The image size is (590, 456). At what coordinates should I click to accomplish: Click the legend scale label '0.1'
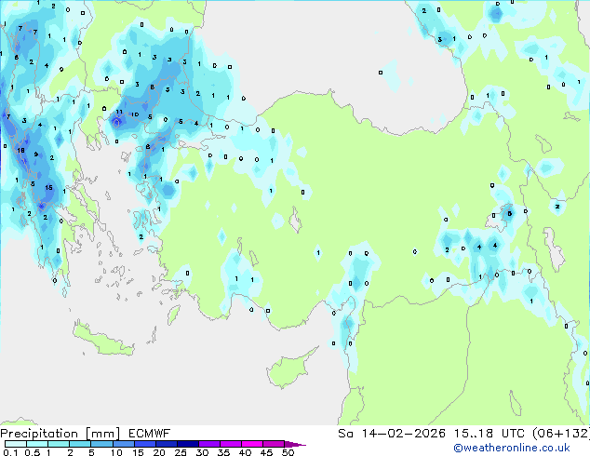pos(10,452)
